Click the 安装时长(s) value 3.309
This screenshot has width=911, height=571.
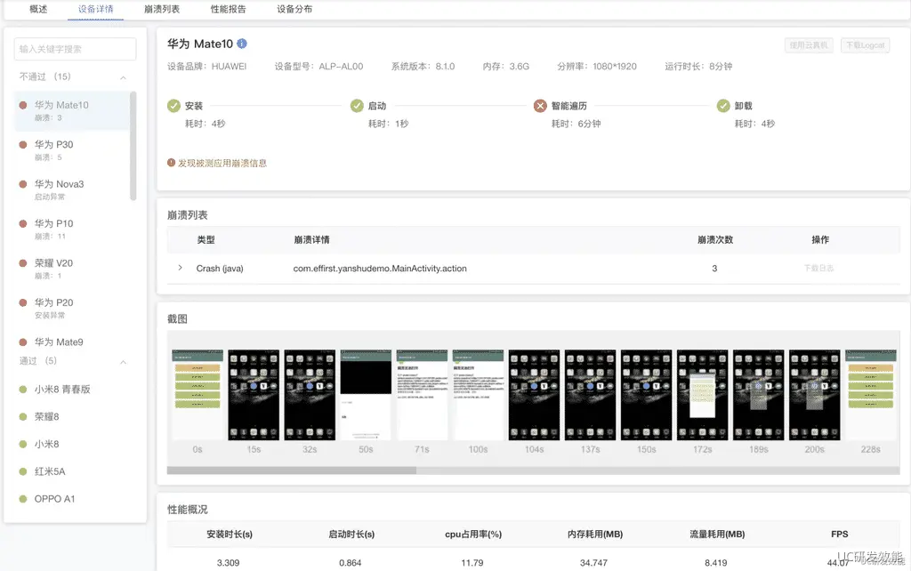click(228, 562)
